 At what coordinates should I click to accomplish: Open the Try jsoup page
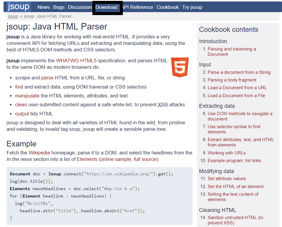192,7
